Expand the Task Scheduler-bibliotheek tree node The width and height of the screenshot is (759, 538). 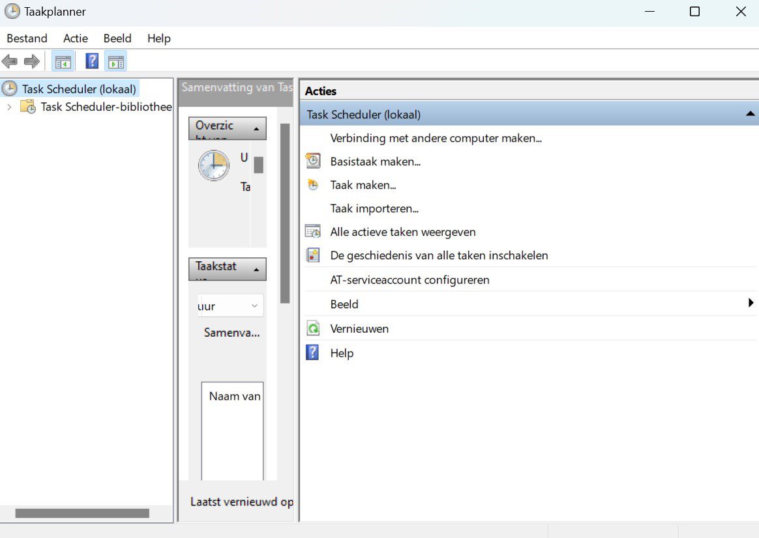coord(9,107)
